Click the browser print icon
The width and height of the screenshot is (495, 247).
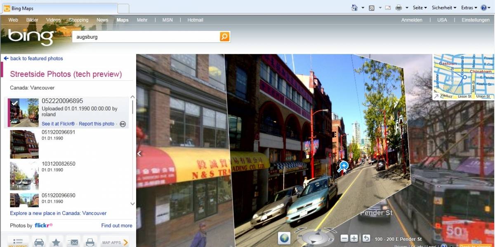398,8
